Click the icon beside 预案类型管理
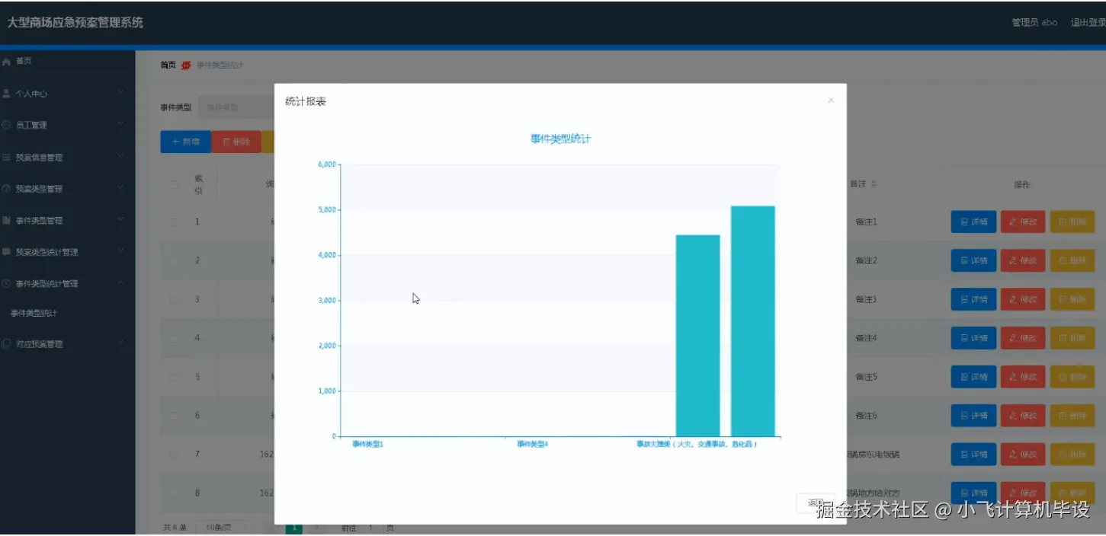The image size is (1106, 536). pyautogui.click(x=7, y=189)
